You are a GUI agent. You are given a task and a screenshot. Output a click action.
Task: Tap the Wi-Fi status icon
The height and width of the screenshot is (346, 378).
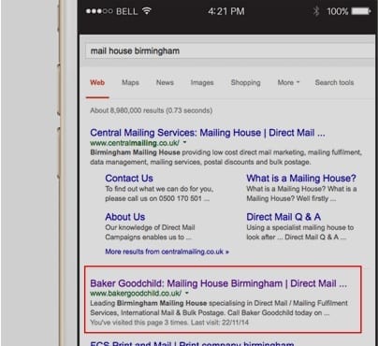[x=147, y=11]
